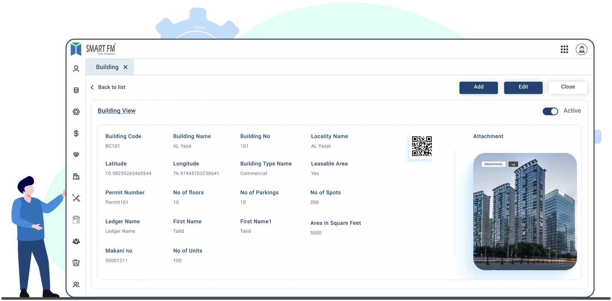Viewport: 612px width, 301px height.
Task: Click the wallet sidebar icon
Action: [76, 220]
